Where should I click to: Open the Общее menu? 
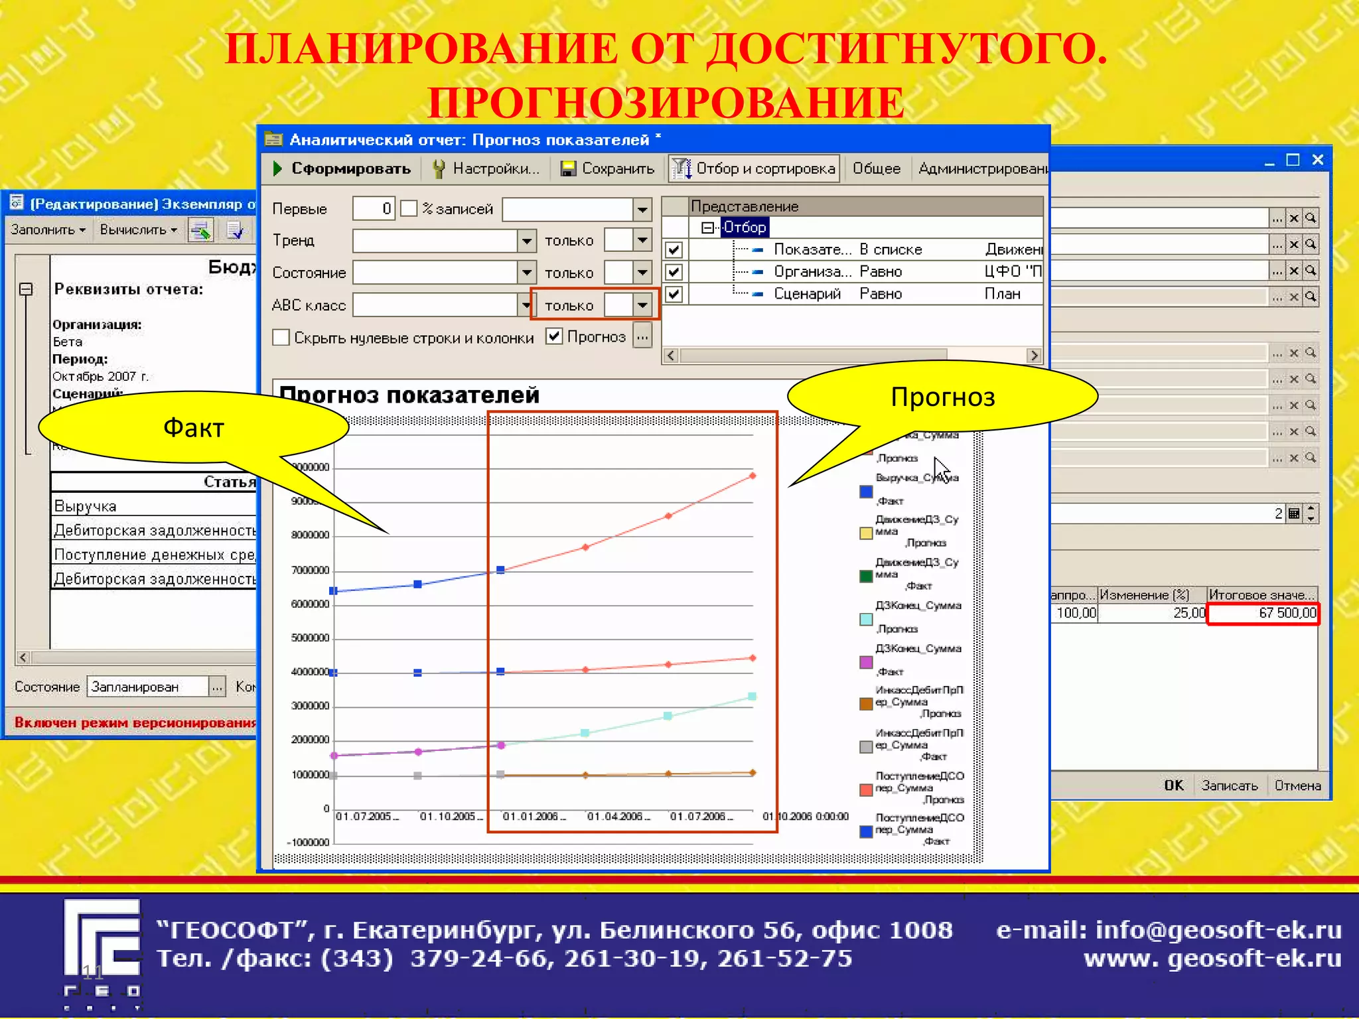tap(877, 169)
